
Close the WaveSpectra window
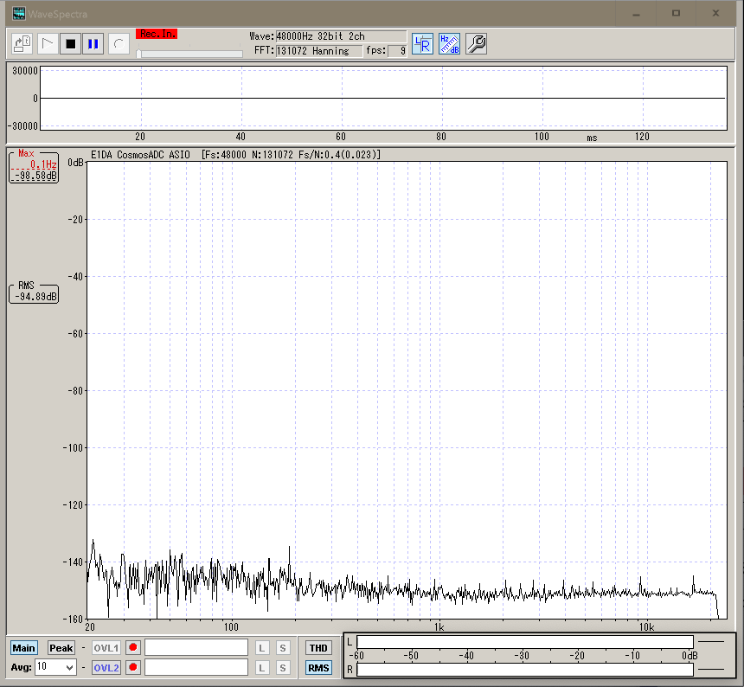pos(716,14)
